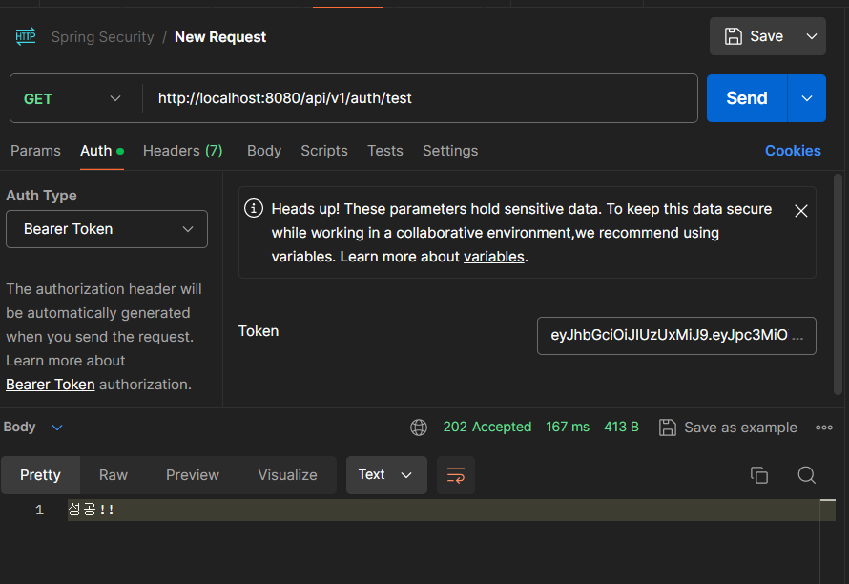This screenshot has width=849, height=584.
Task: Click Save as example
Action: [728, 428]
